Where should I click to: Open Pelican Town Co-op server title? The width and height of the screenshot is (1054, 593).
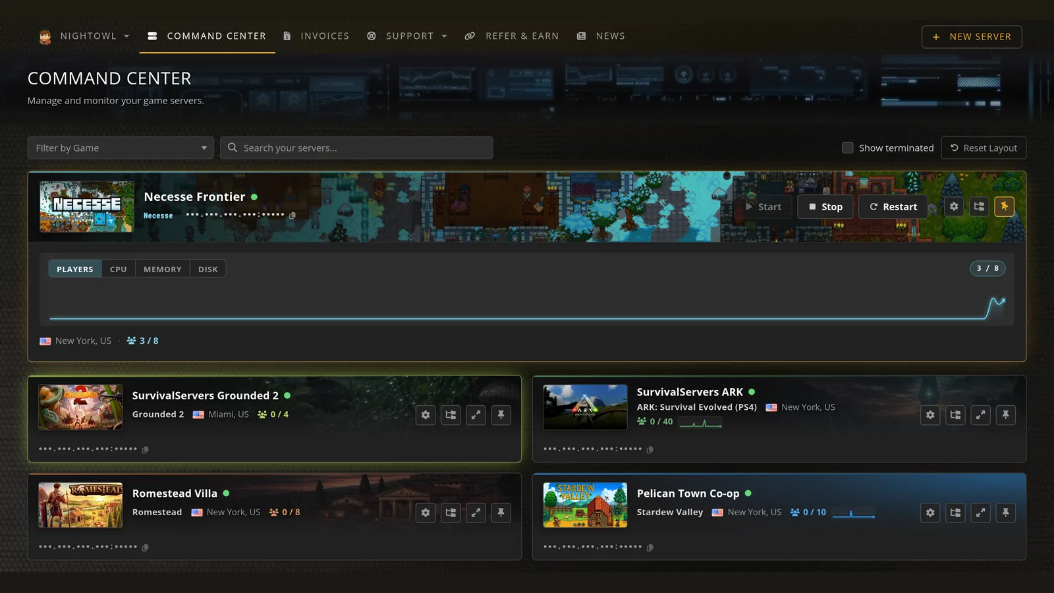pyautogui.click(x=688, y=494)
